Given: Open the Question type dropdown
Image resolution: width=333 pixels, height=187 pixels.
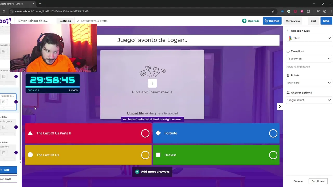Looking at the screenshot, I should 309,38.
